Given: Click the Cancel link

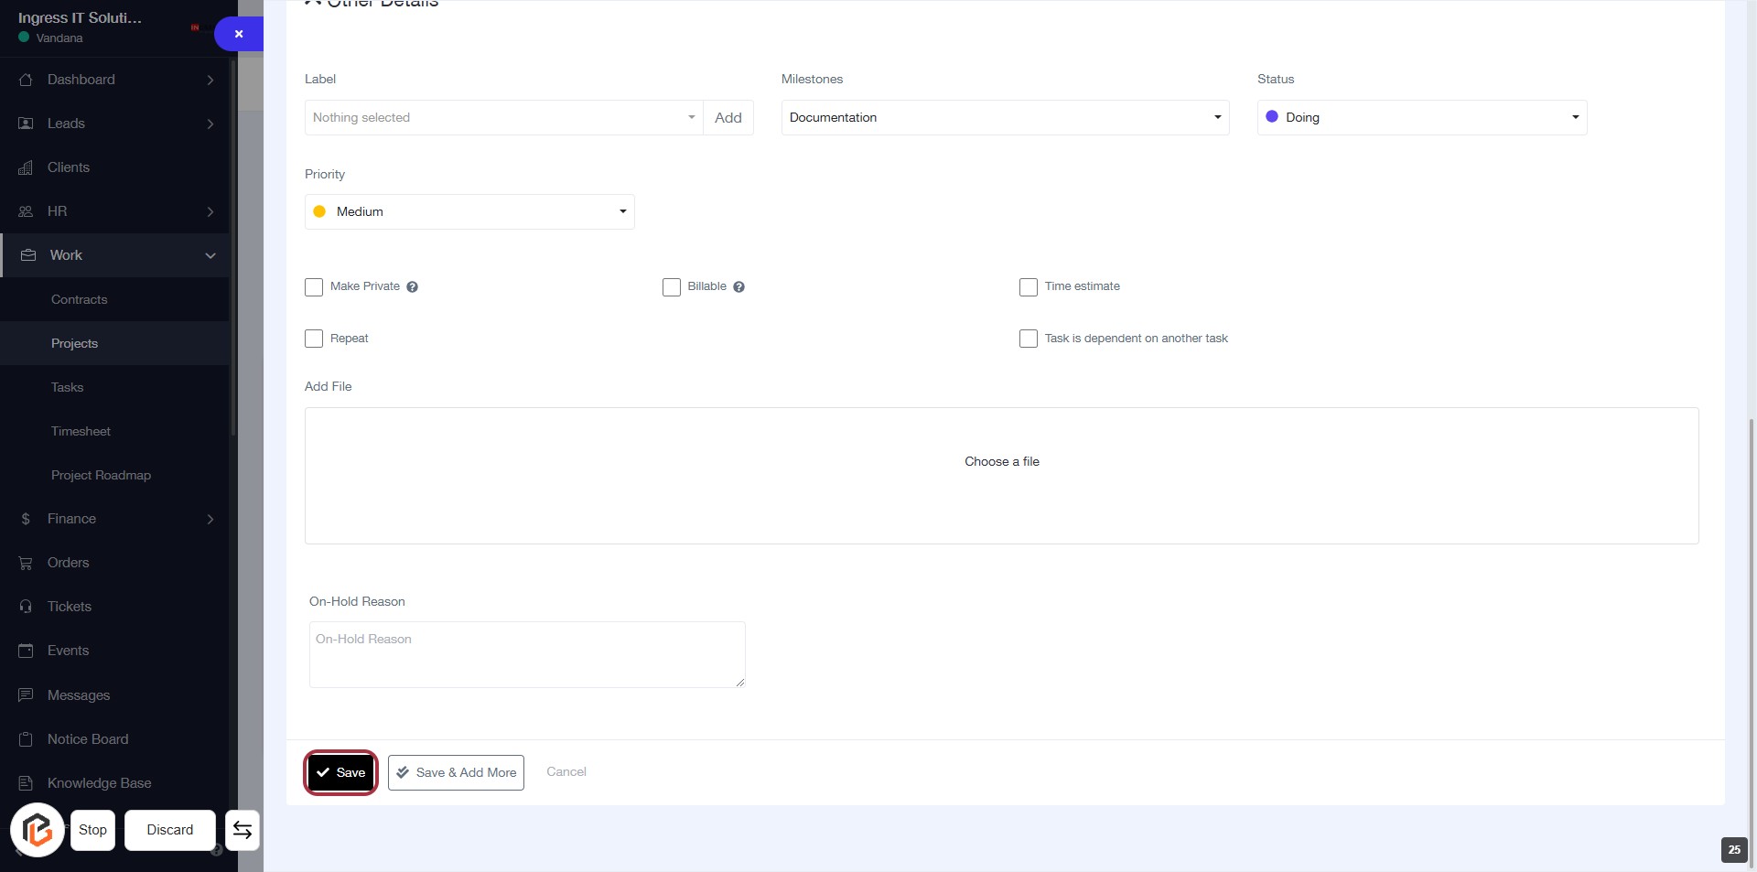Looking at the screenshot, I should point(566,771).
